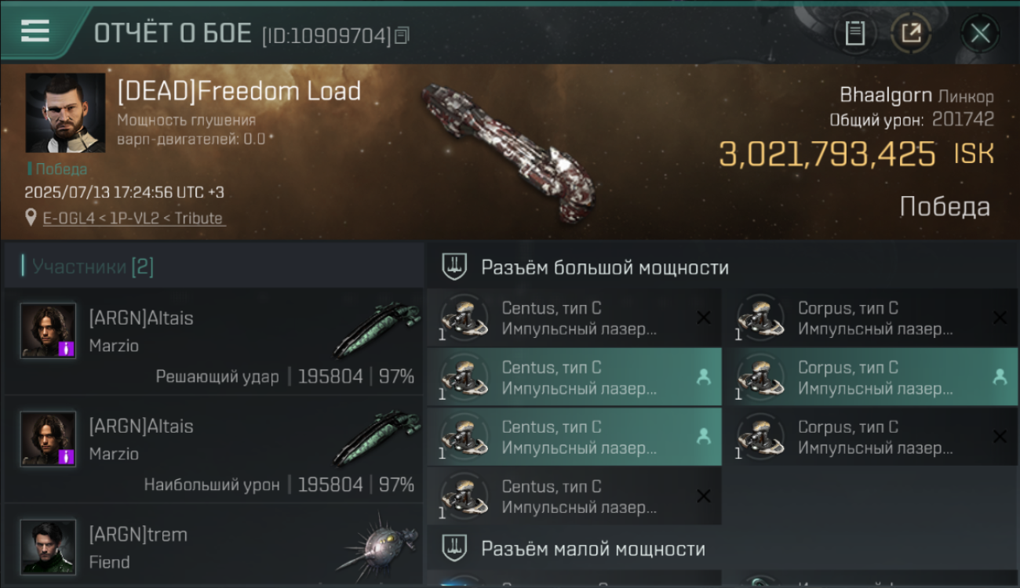Click Altais's Marzio ship icon under Наибольший урон
This screenshot has height=588, width=1020.
pos(377,438)
